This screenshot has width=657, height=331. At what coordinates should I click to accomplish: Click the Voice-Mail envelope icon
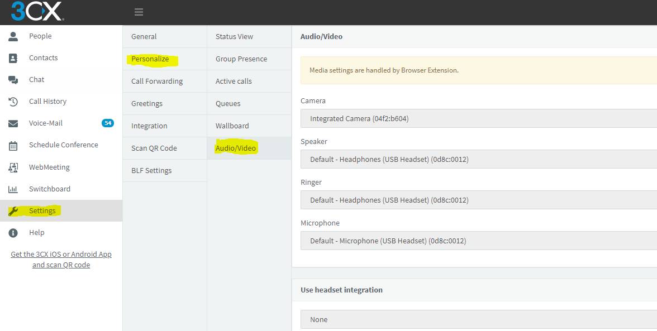tap(13, 123)
